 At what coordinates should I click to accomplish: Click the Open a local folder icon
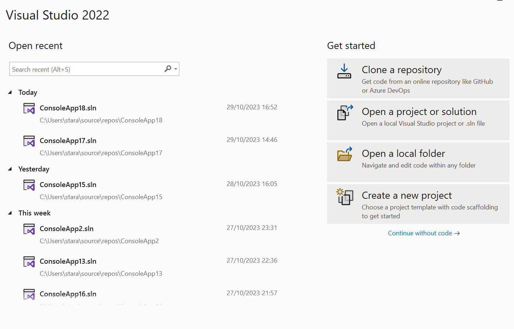pyautogui.click(x=345, y=154)
